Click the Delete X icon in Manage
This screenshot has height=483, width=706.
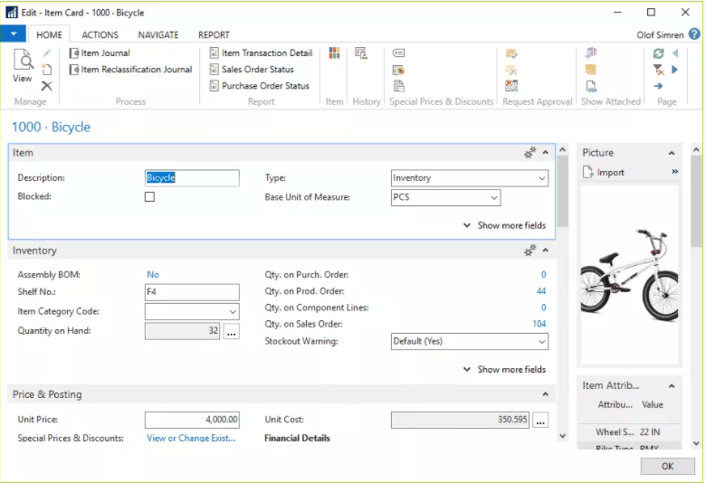[x=47, y=86]
